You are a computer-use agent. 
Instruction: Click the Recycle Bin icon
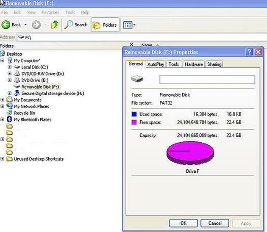[x=9, y=113]
